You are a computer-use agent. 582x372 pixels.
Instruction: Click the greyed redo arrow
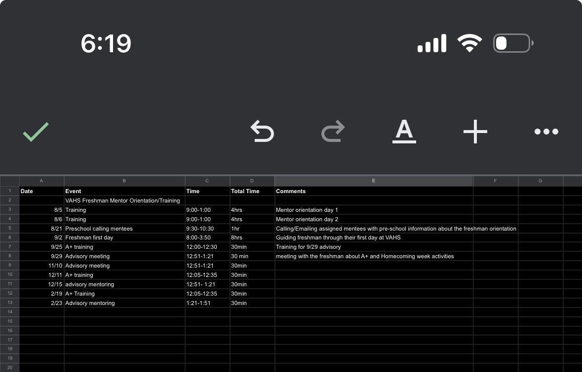pyautogui.click(x=333, y=131)
